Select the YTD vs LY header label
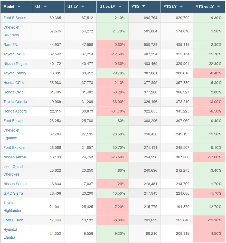This screenshot has width=226, height=243. (205, 7)
